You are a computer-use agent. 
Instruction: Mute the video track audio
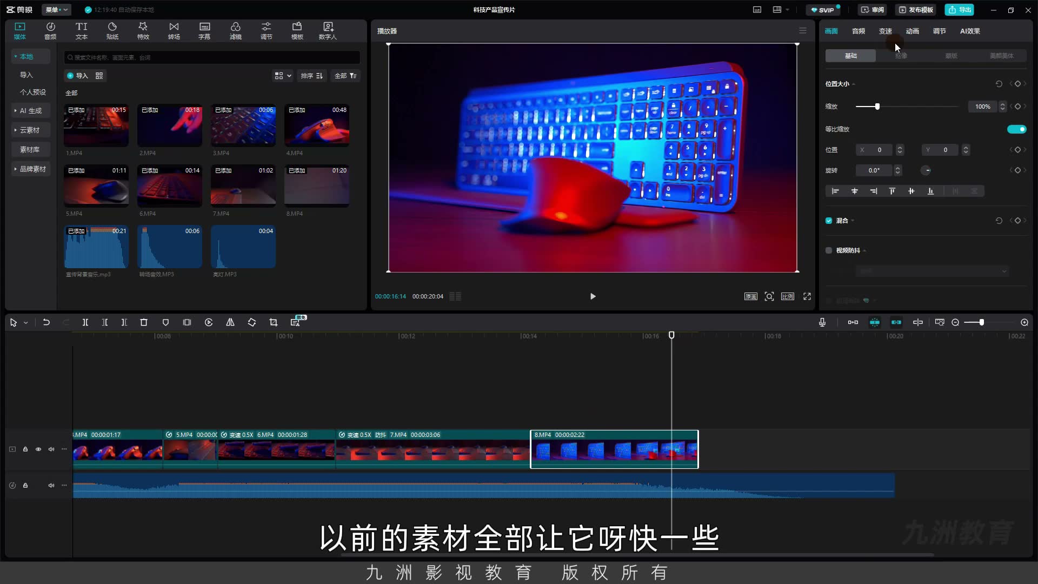click(x=51, y=449)
